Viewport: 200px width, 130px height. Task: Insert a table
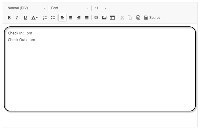pos(112,18)
